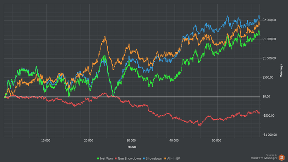Click the Hands x-axis title

tap(132, 147)
